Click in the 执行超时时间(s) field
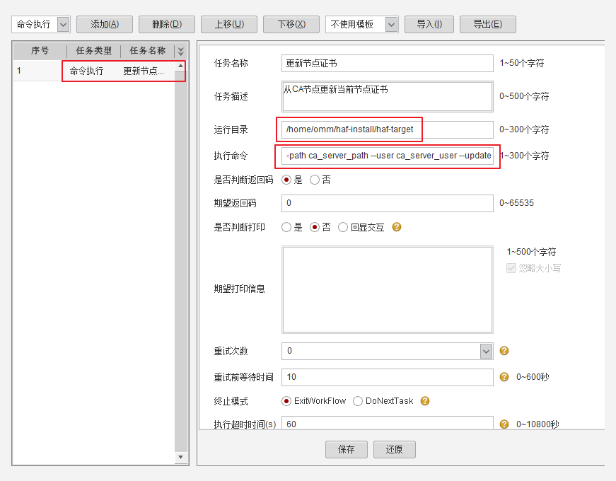The height and width of the screenshot is (481, 616). tap(388, 423)
